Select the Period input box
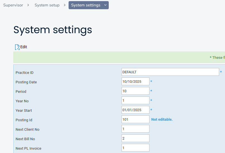The image size is (225, 153). tap(135, 91)
